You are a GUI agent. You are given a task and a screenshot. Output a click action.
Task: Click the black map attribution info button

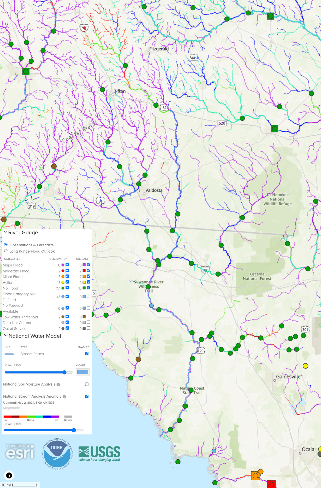pyautogui.click(x=9, y=475)
